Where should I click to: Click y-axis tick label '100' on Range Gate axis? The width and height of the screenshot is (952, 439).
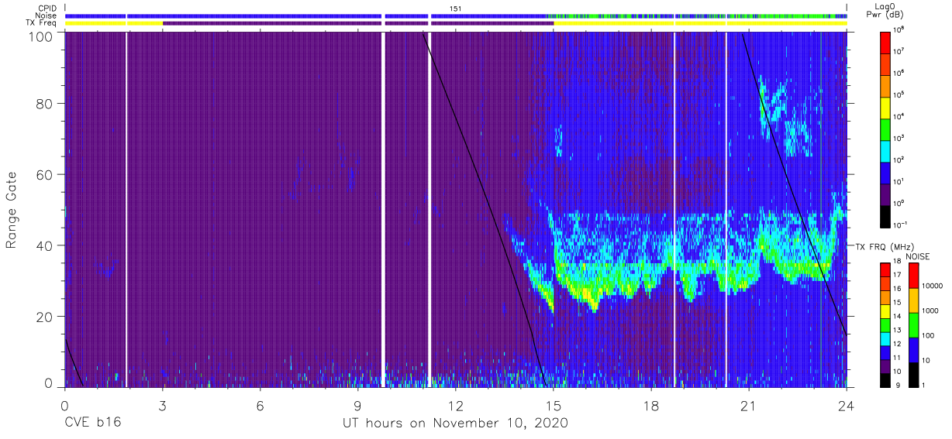pos(40,36)
